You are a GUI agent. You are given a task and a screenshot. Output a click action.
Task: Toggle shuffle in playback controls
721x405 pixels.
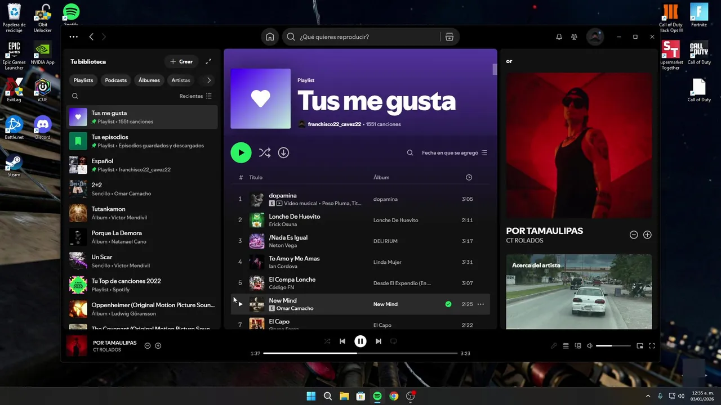[327, 341]
